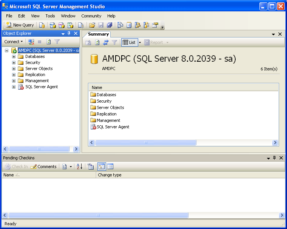Click the Synchronize arrows icon in Summary
The height and width of the screenshot is (229, 287).
coord(106,42)
